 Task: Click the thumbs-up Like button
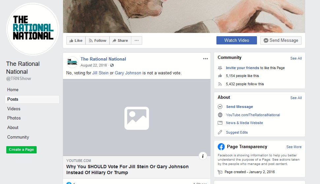click(x=76, y=40)
